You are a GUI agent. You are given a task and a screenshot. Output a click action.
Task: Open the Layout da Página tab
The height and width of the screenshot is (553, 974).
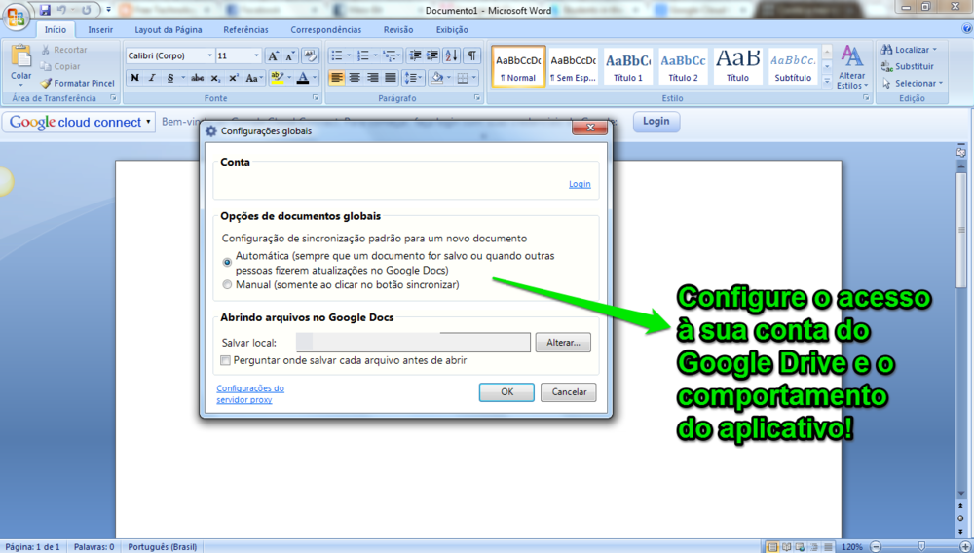[168, 30]
